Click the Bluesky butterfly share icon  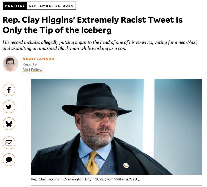click(x=9, y=124)
